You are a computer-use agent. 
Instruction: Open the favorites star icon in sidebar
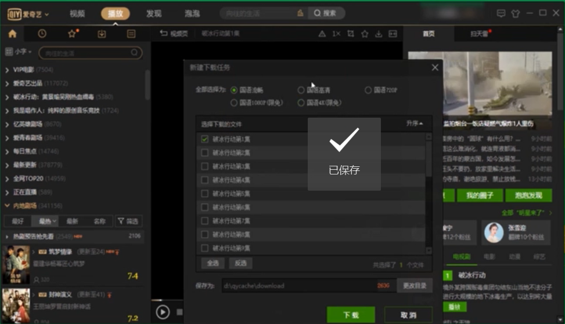click(x=72, y=34)
